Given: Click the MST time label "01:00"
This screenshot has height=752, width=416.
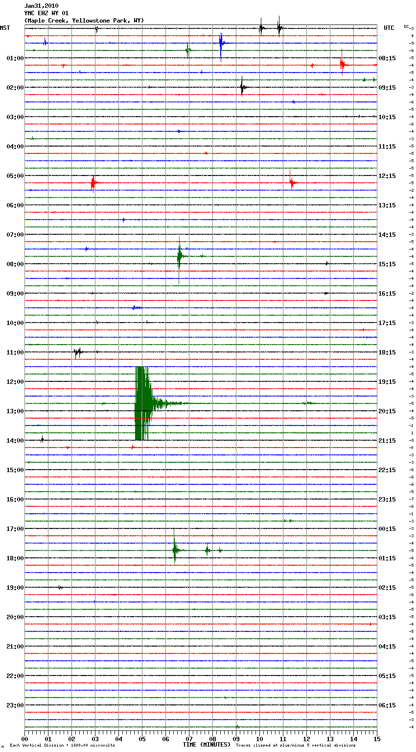Looking at the screenshot, I should 15,58.
